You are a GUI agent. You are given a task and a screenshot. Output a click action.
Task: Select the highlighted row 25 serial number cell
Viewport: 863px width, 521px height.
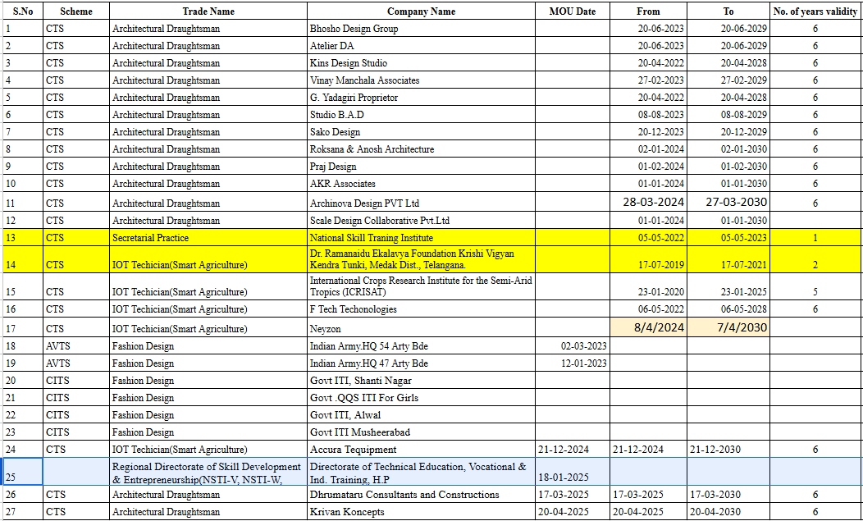(x=22, y=471)
